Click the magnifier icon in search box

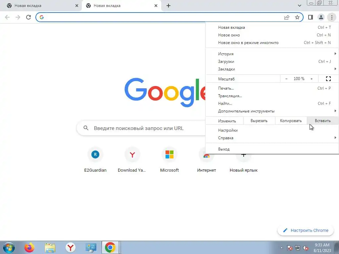(86, 128)
